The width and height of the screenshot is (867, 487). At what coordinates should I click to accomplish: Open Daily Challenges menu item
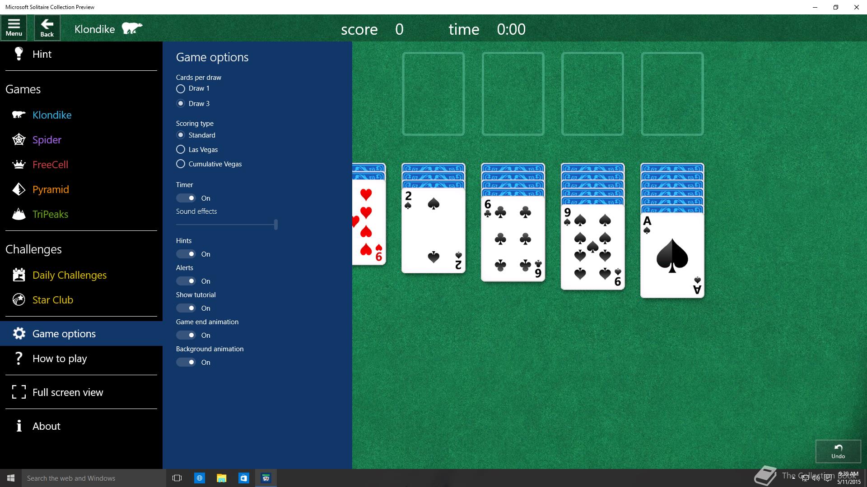point(81,275)
